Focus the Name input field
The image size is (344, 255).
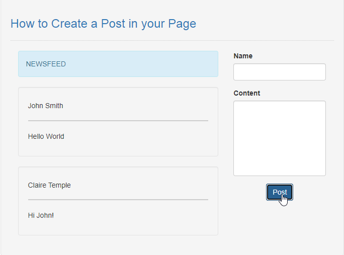pyautogui.click(x=280, y=72)
